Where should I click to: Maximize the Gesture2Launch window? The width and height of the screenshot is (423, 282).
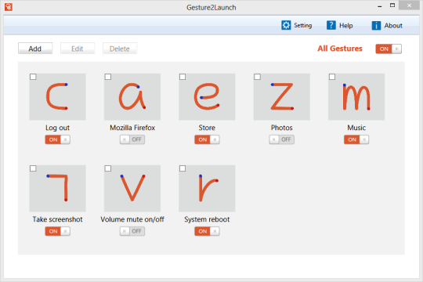(x=392, y=5)
